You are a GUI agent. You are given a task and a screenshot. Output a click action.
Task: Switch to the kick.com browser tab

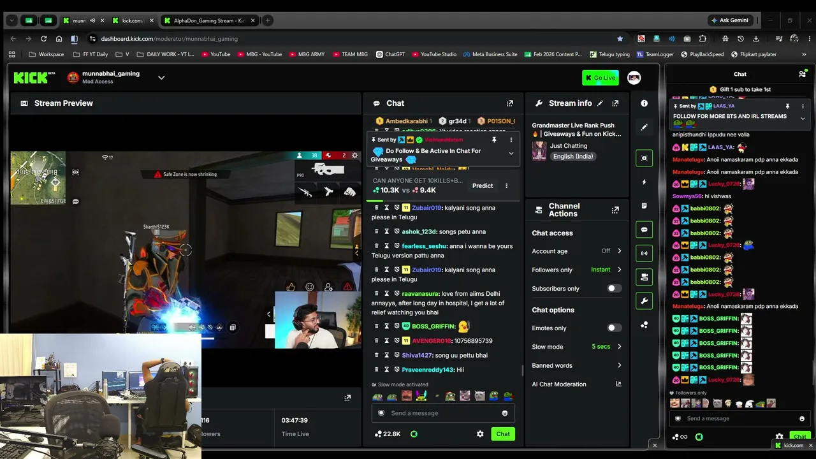pos(134,20)
